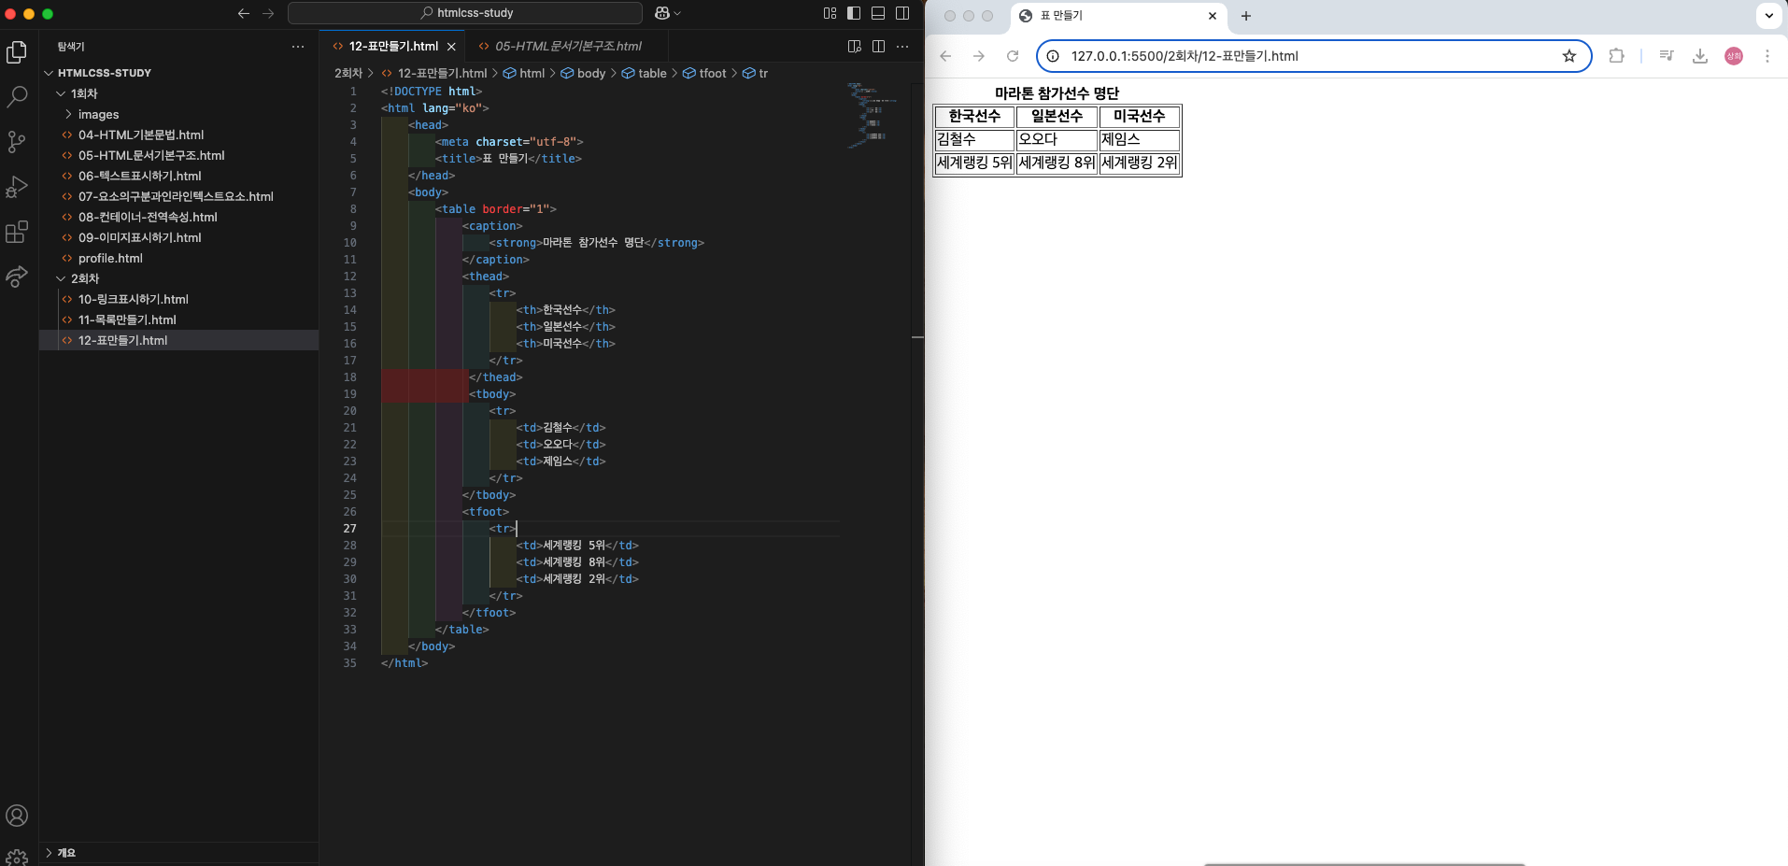Click the htmlcss-study command center search box
The image size is (1788, 866).
[465, 13]
